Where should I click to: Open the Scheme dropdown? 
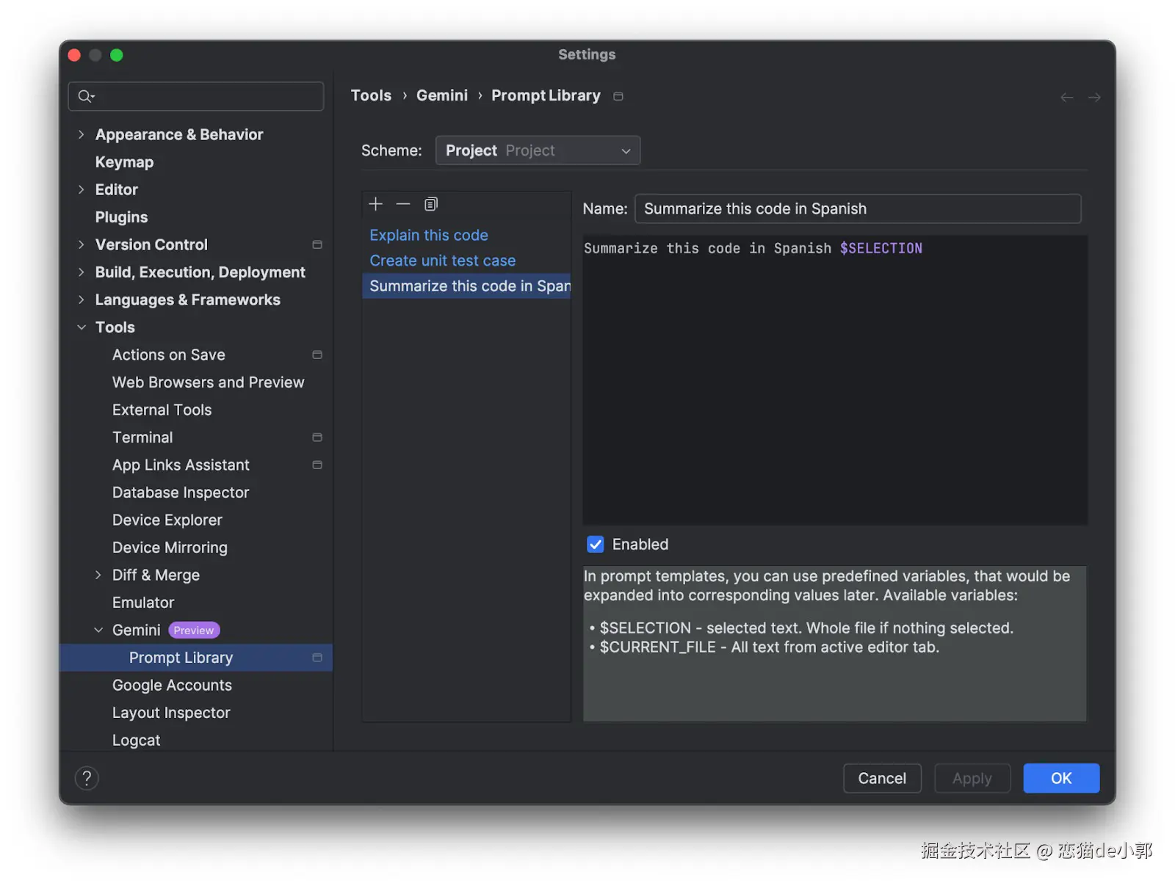click(538, 150)
